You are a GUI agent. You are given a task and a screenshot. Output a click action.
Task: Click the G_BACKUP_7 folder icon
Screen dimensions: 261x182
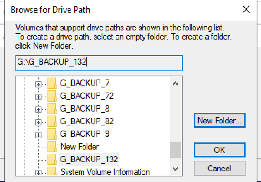tap(51, 83)
